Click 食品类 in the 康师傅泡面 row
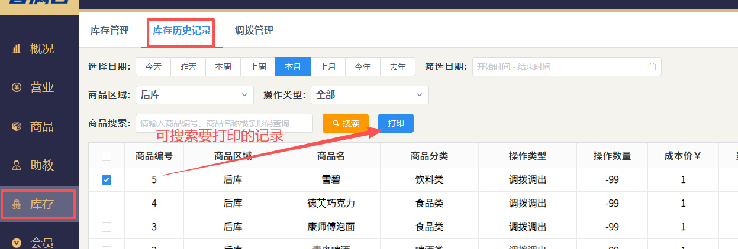Image resolution: width=738 pixels, height=249 pixels. (x=429, y=227)
